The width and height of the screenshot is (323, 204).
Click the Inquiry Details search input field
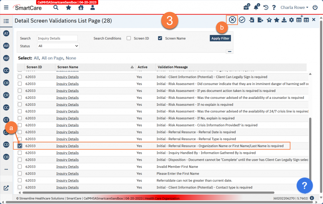tap(57, 38)
